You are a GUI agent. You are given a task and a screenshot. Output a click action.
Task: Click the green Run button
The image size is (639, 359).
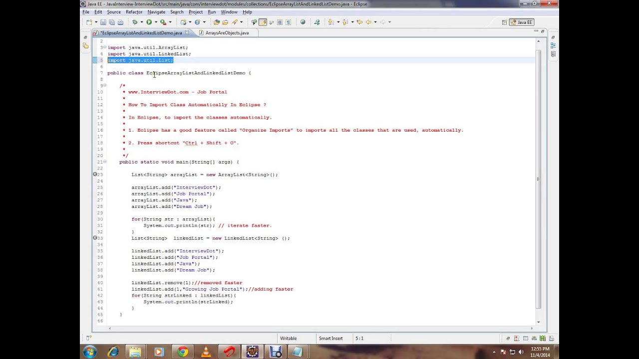tap(149, 22)
